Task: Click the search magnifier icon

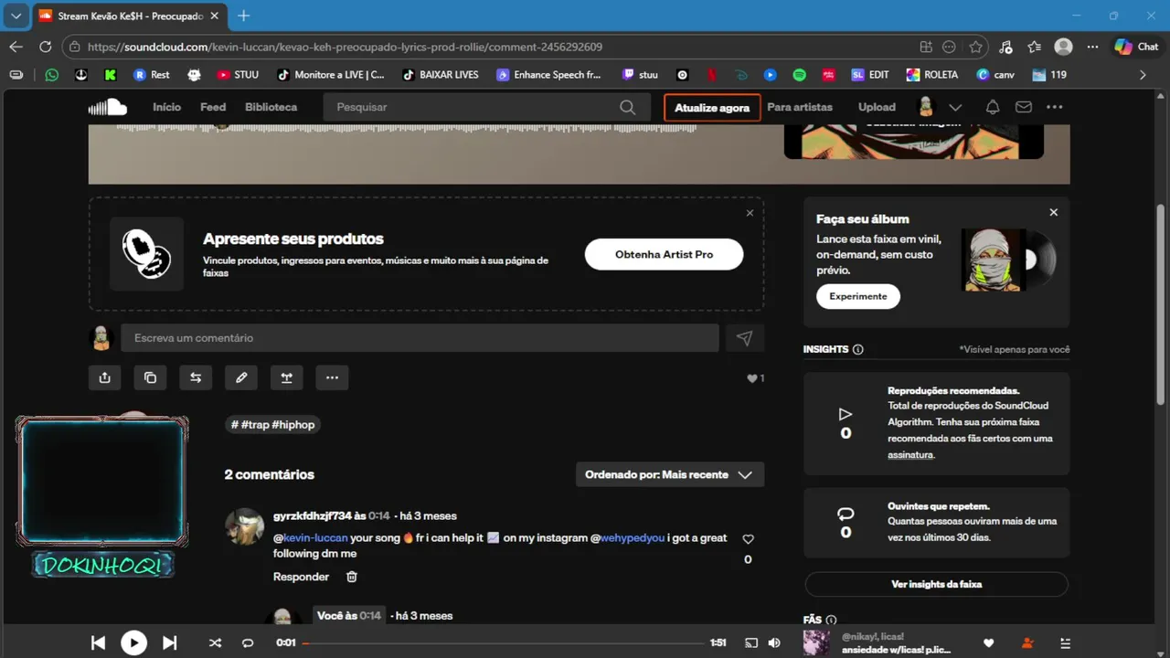Action: pyautogui.click(x=627, y=107)
